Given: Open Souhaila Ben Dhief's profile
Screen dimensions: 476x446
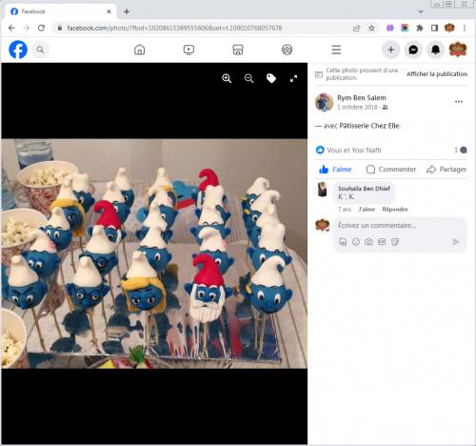Looking at the screenshot, I should pos(364,189).
